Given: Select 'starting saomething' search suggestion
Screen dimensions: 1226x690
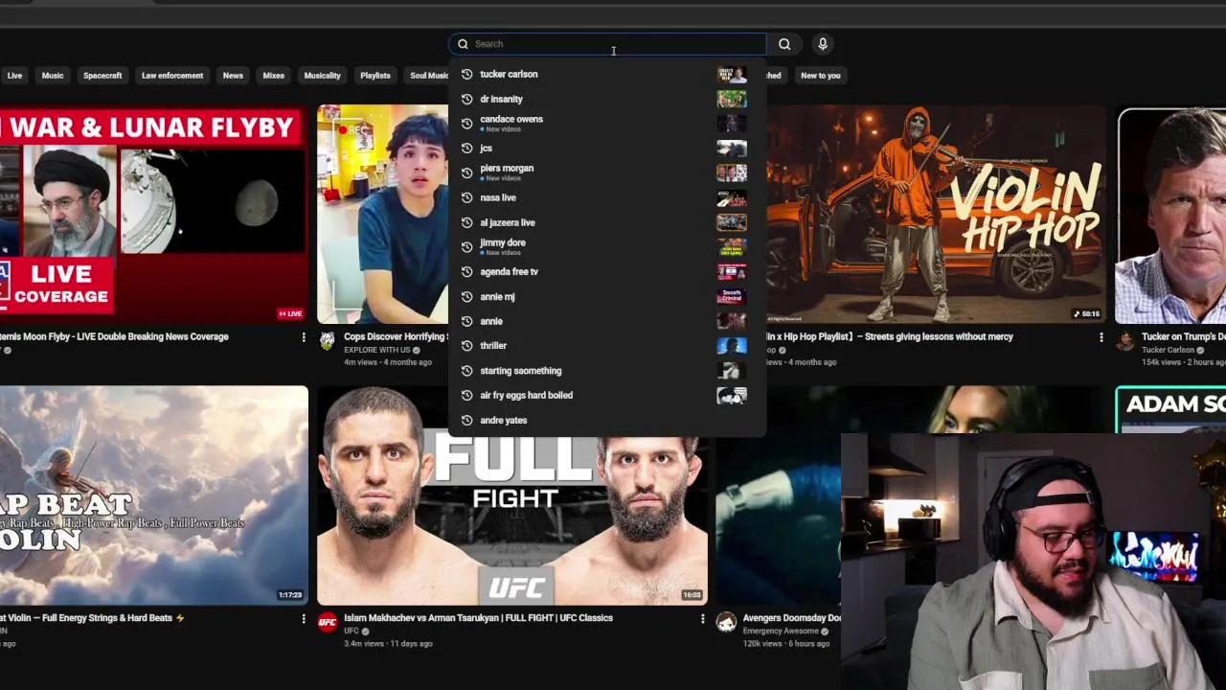Looking at the screenshot, I should point(607,371).
